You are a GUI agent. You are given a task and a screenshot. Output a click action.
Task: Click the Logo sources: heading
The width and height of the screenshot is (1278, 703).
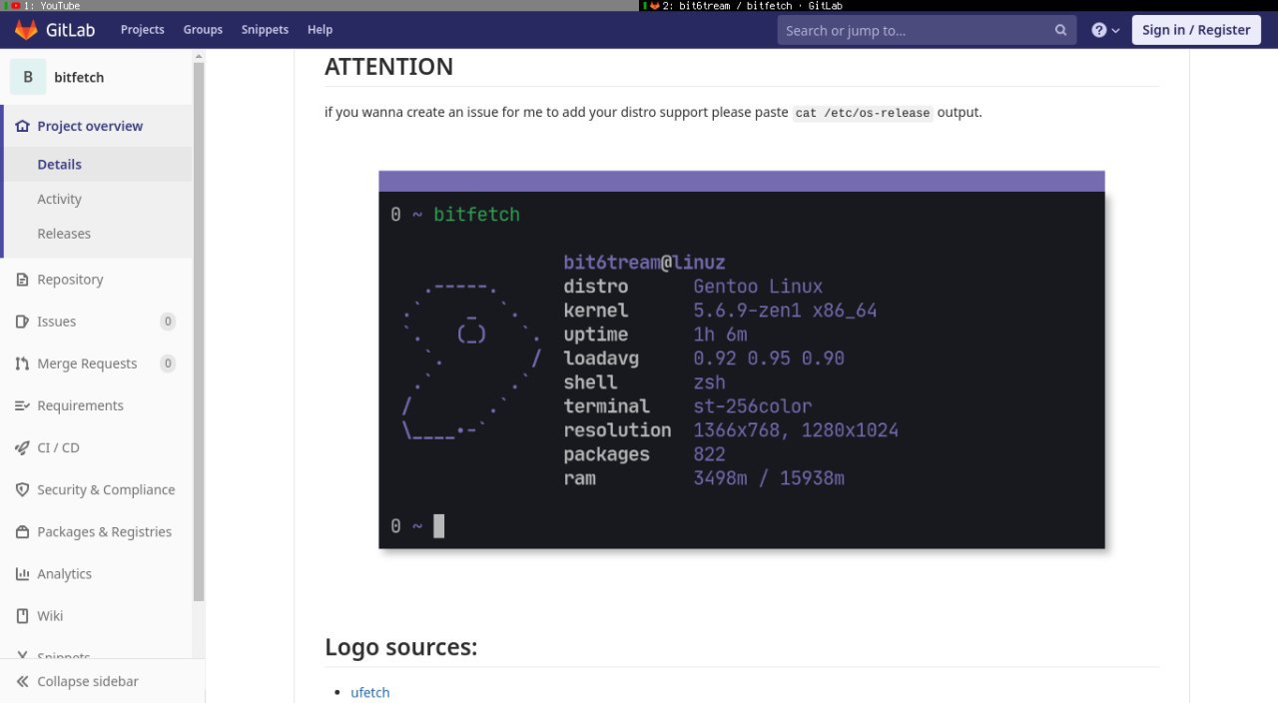point(400,647)
